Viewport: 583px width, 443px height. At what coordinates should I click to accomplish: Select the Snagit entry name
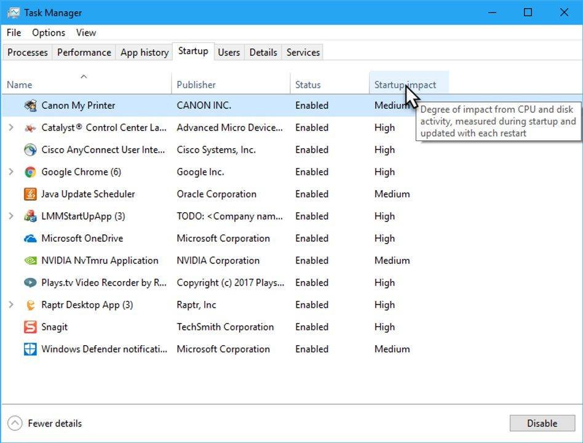pos(54,327)
